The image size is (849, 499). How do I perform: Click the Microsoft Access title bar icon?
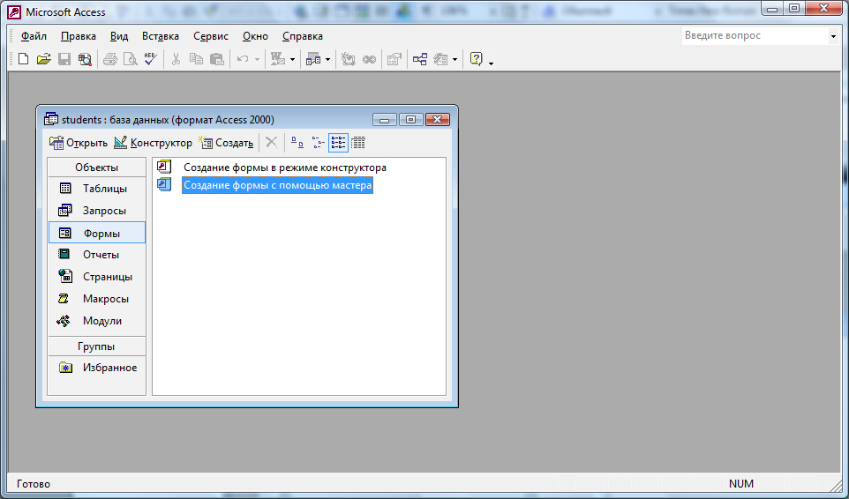coord(15,11)
